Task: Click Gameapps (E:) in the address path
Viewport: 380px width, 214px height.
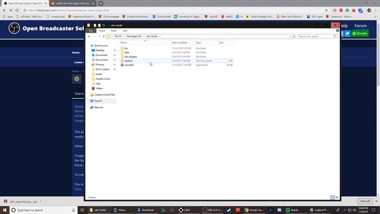Action: 134,36
